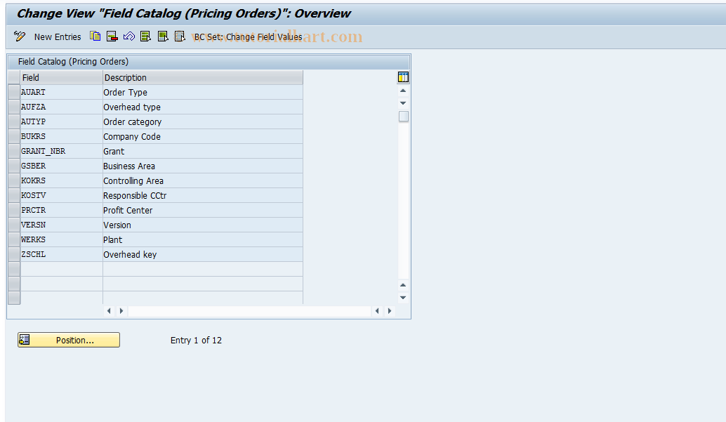Click the Description column header
This screenshot has height=422, width=726.
pos(203,77)
